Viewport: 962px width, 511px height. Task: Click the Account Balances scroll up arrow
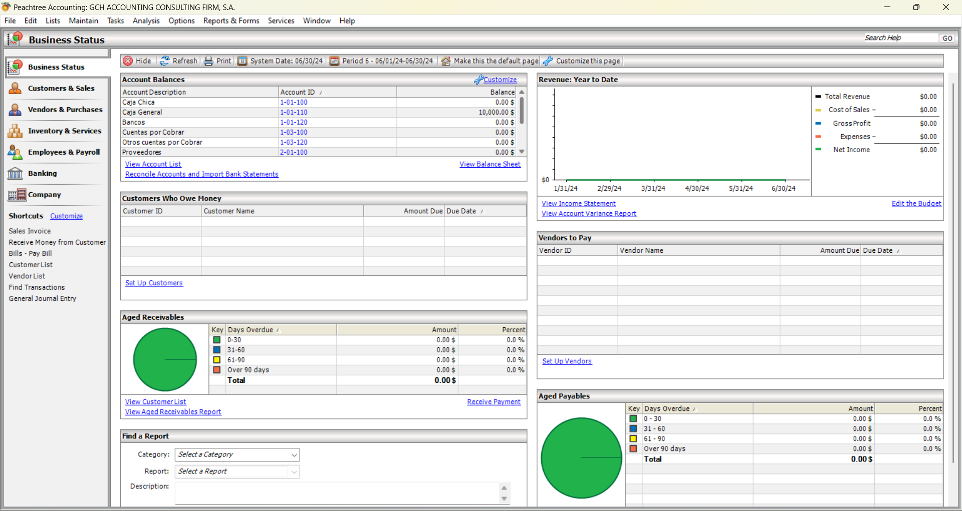point(522,92)
